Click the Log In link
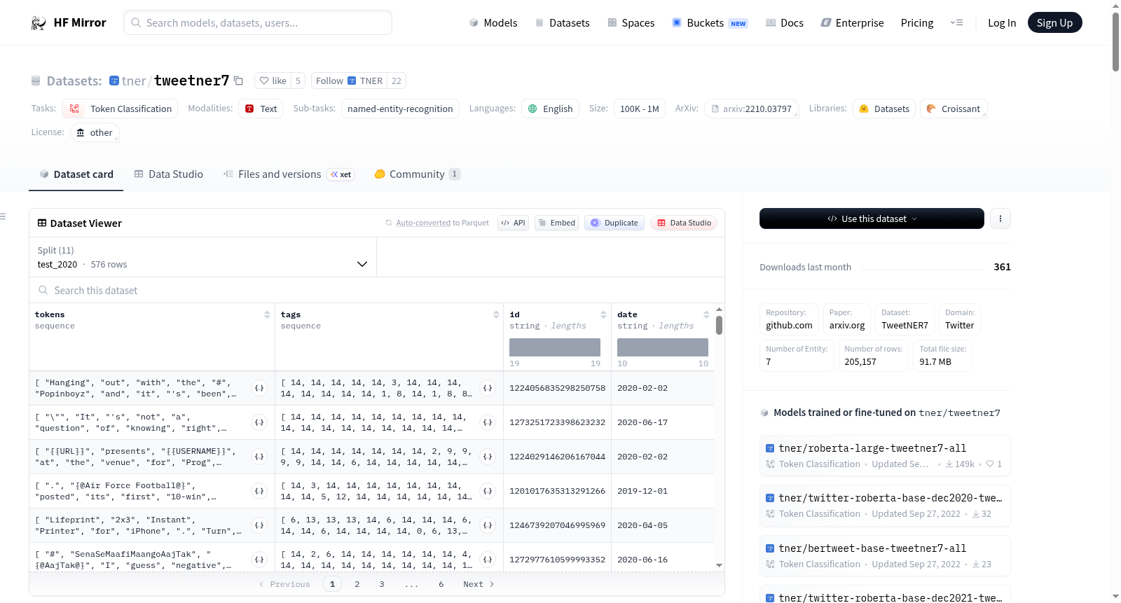1121x603 pixels. tap(1002, 23)
